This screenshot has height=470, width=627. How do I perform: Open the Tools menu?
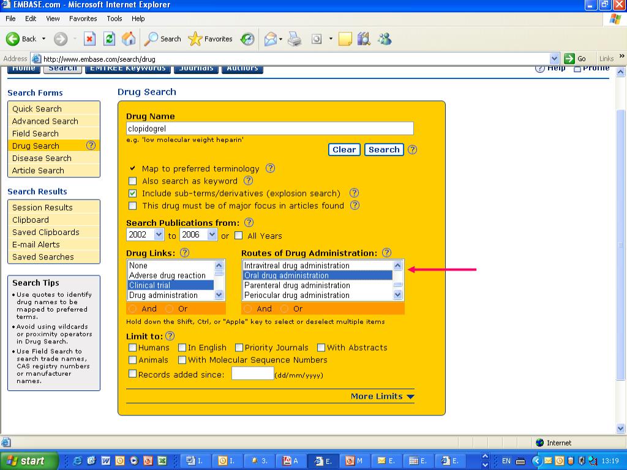(115, 18)
